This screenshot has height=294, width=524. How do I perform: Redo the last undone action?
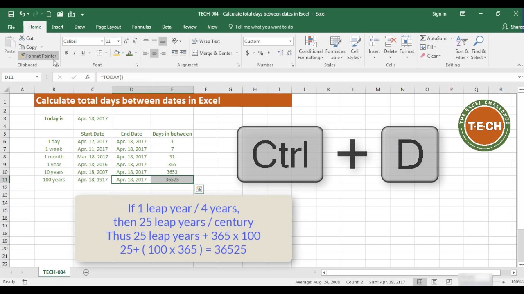pos(36,14)
